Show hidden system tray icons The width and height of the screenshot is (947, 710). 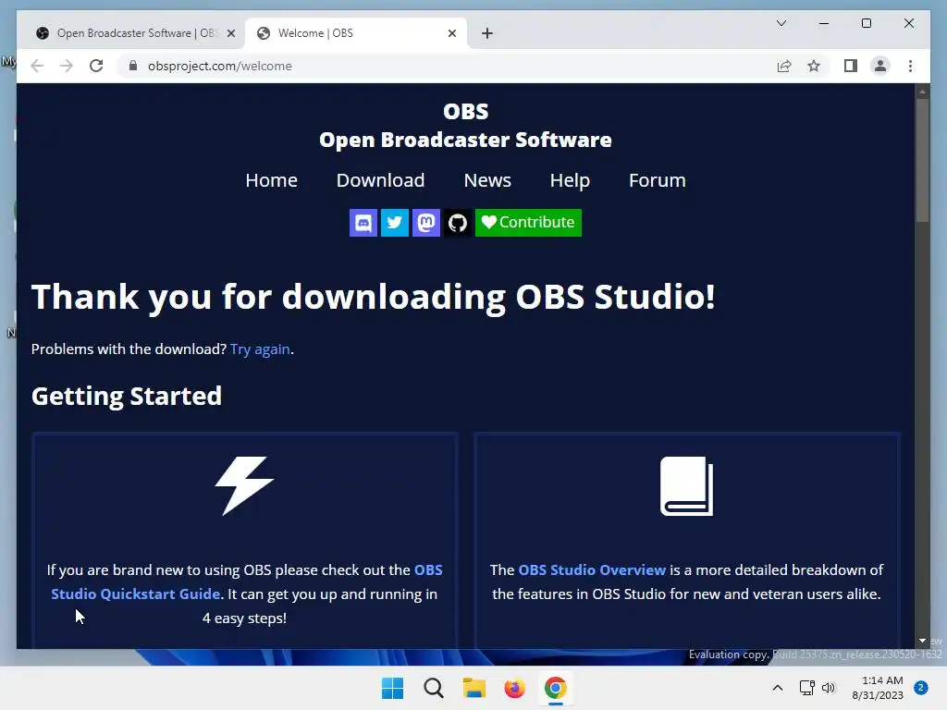point(778,688)
